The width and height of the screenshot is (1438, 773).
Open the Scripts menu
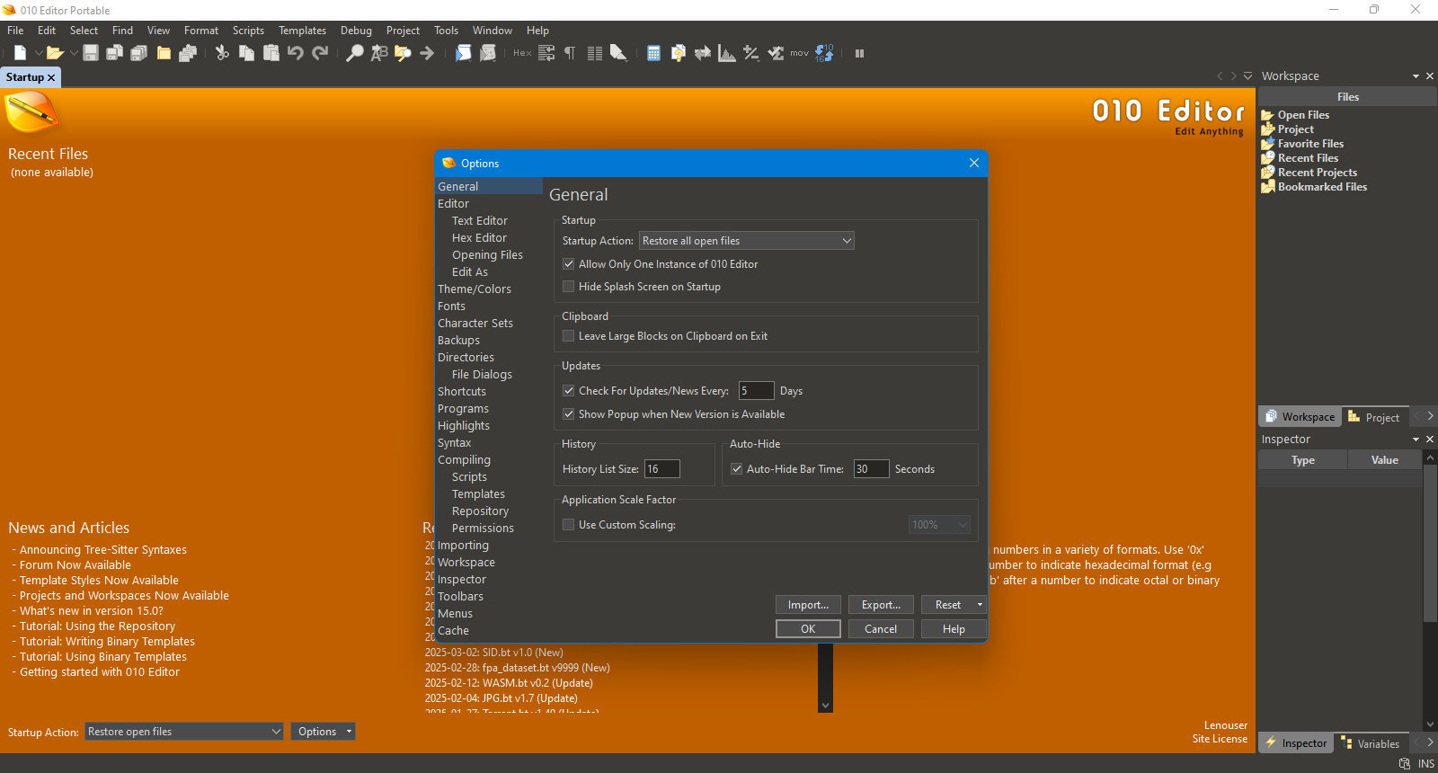pos(248,31)
